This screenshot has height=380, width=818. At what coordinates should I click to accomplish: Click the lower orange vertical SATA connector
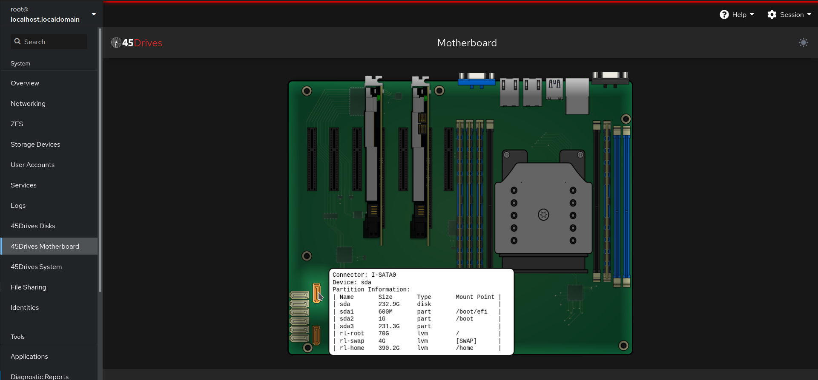316,335
